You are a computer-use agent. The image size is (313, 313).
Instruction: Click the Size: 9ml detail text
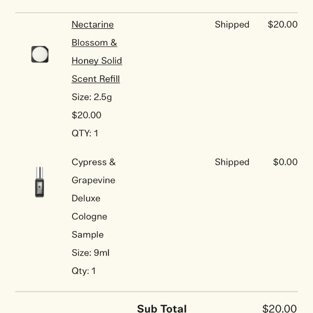91,252
